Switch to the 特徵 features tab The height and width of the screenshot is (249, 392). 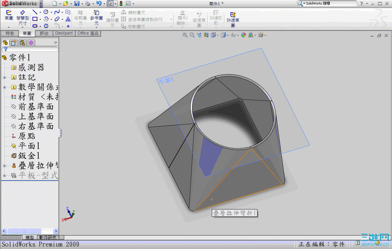click(x=10, y=33)
